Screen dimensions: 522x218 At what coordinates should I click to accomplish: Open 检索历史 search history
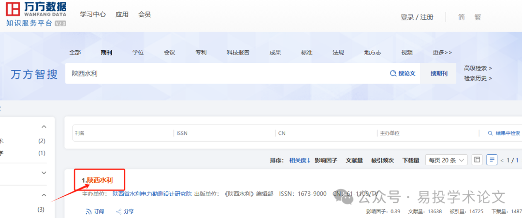tap(478, 78)
